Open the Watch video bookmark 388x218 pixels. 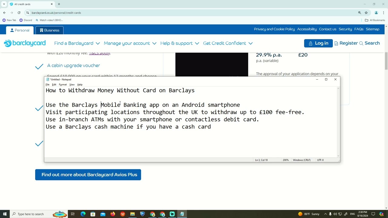pos(49,20)
